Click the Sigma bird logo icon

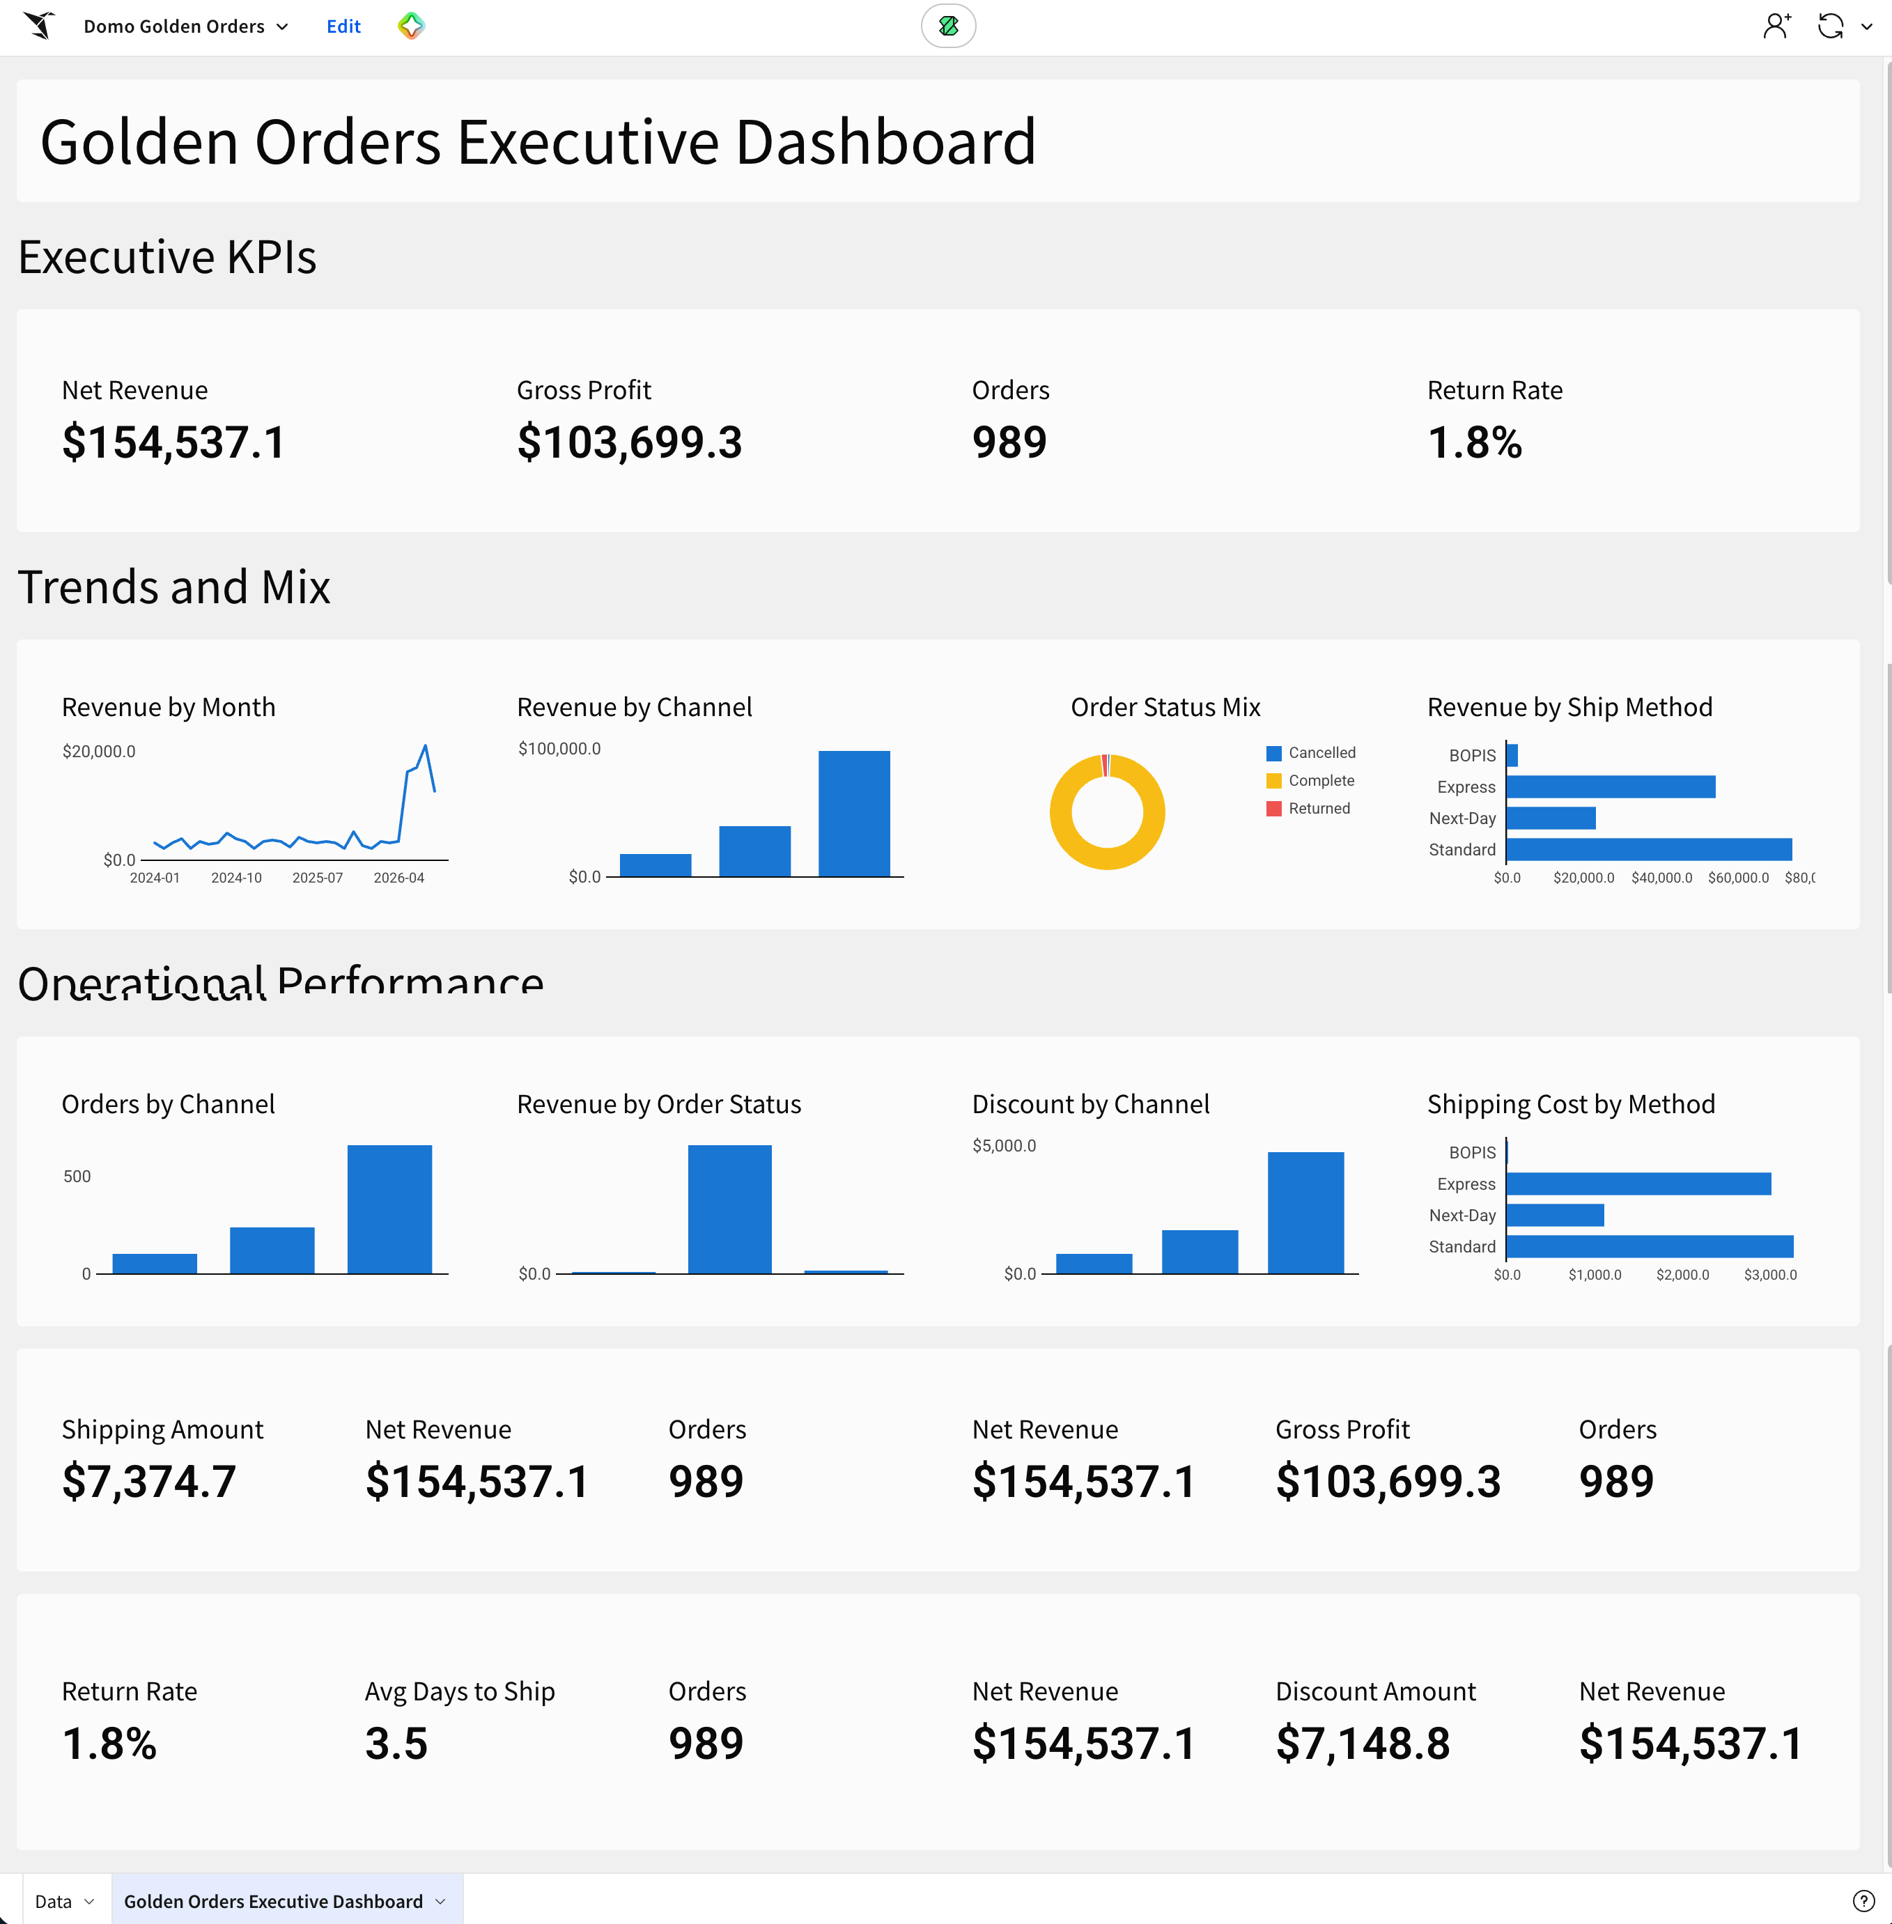coord(38,26)
